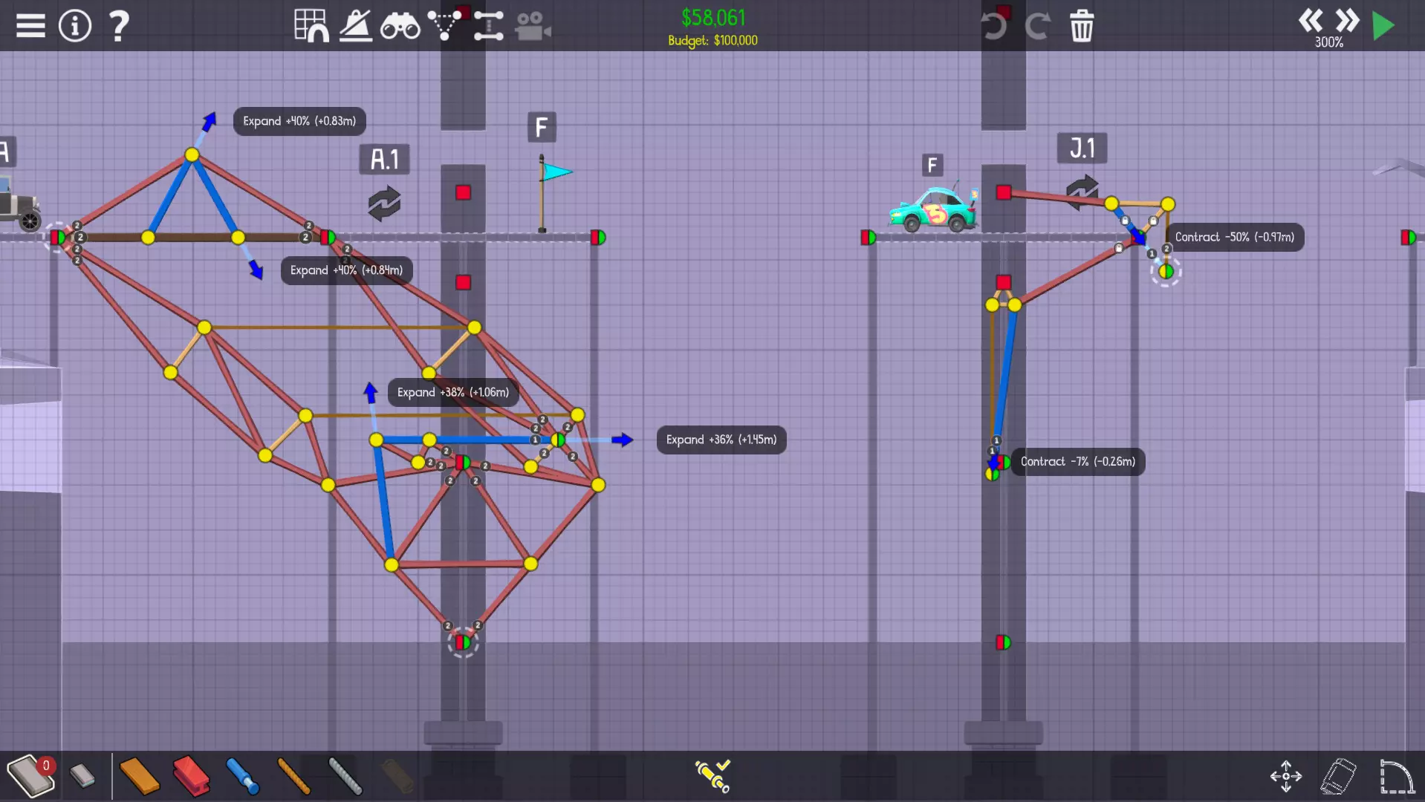Activate the move tool

coord(1286,776)
